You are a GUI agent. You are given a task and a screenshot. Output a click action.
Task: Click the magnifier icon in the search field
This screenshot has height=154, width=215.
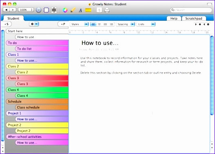click(x=173, y=10)
